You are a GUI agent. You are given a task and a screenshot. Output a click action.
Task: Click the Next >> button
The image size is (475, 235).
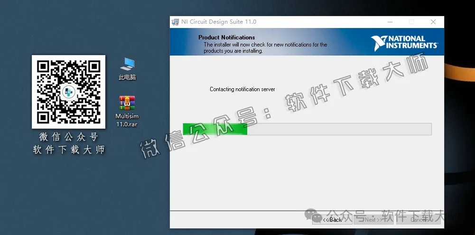click(x=373, y=220)
